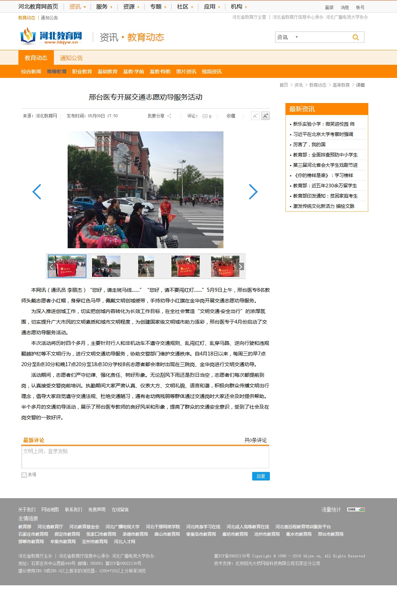Click the comment bubble count icon
Viewport: 397px width, 592px height.
click(205, 116)
